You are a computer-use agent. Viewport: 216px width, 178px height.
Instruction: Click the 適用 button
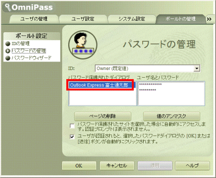[x=155, y=166]
